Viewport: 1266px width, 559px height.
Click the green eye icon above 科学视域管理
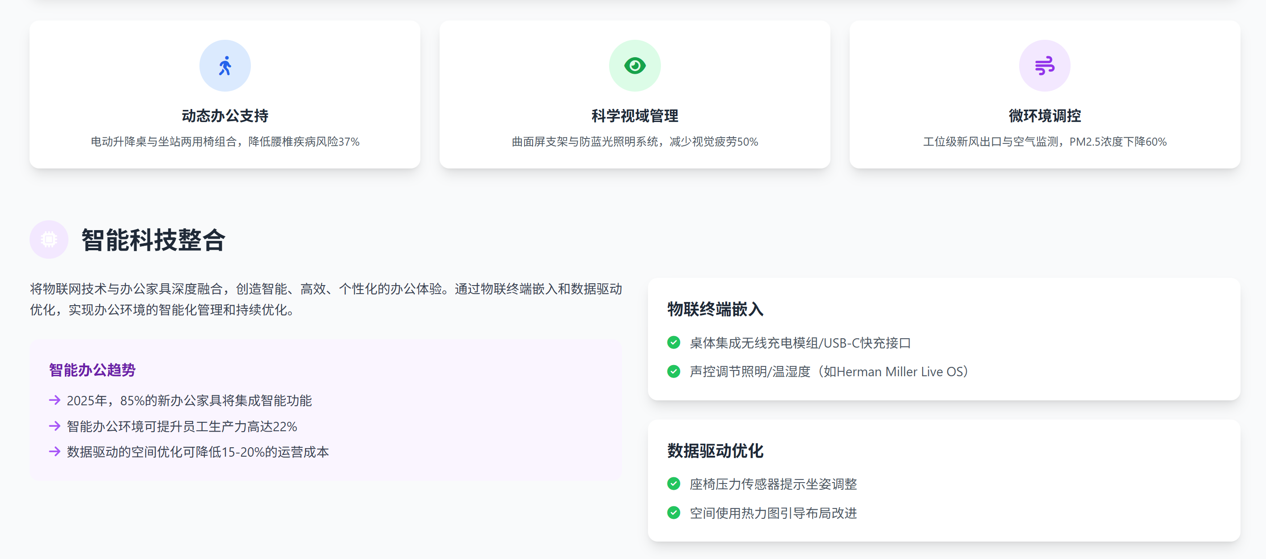(635, 66)
